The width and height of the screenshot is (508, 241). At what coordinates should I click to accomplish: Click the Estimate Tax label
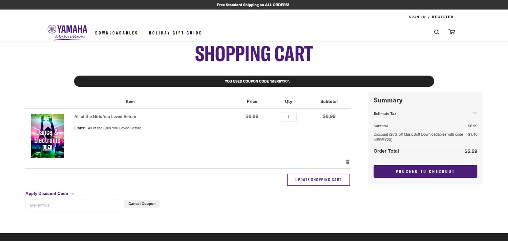pyautogui.click(x=385, y=113)
